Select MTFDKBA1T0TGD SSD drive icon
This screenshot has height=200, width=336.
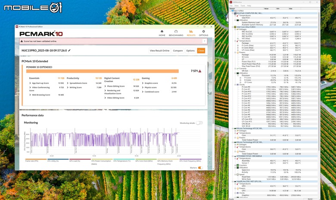[235, 156]
